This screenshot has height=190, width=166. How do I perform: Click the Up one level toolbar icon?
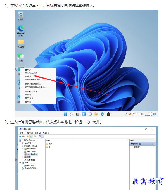pos(28,136)
